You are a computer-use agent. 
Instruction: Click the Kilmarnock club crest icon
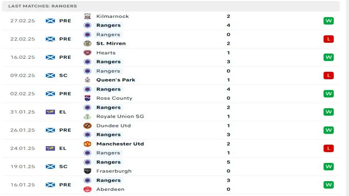click(88, 17)
